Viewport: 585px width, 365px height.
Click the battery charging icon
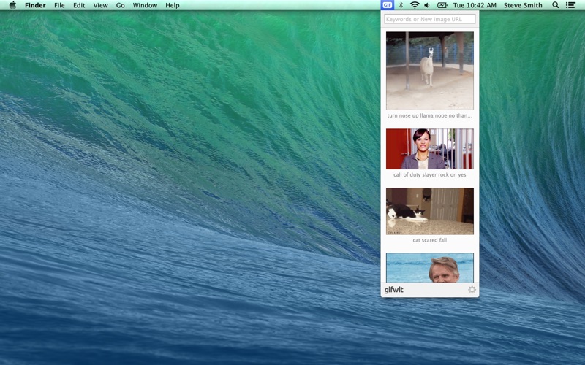(x=442, y=5)
